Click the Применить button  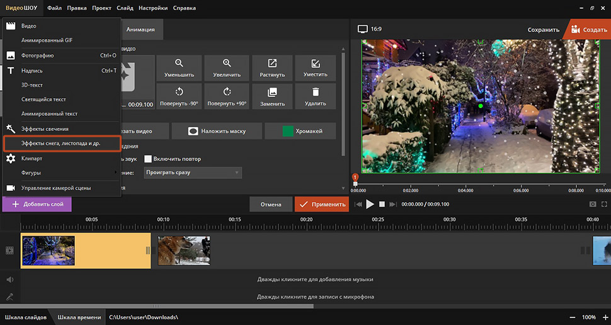tap(322, 204)
